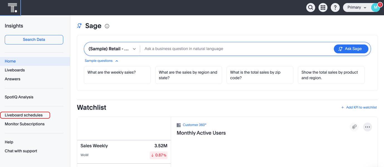Open Answers in the sidebar
384x167 pixels.
(13, 79)
